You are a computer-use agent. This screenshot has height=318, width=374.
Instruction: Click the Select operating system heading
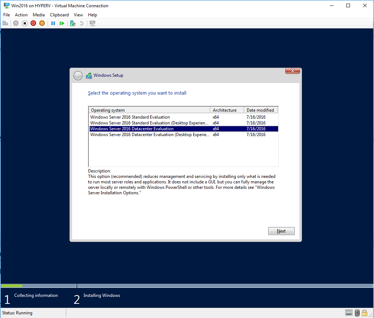(137, 93)
